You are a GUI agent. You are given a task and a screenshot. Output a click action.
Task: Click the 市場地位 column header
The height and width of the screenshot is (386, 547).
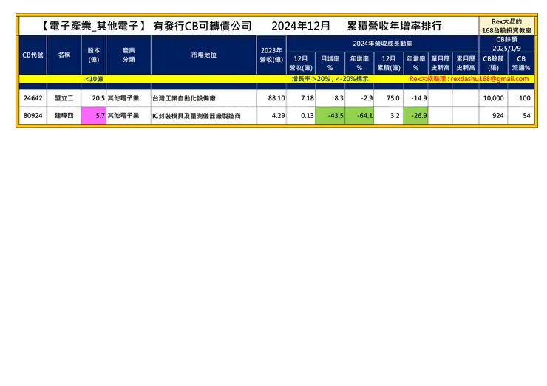point(204,55)
